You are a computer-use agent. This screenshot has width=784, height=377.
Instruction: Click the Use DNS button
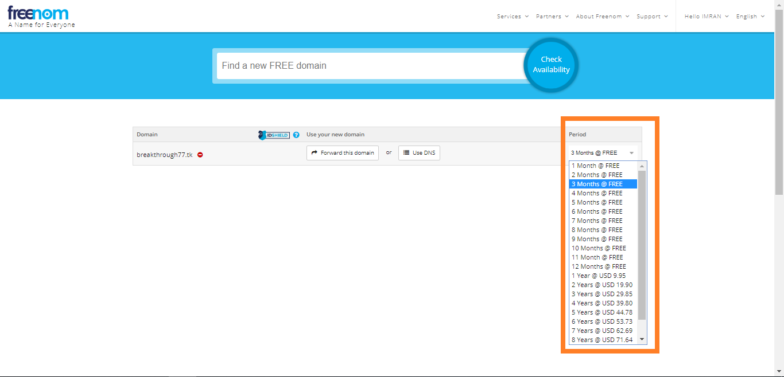tap(419, 153)
